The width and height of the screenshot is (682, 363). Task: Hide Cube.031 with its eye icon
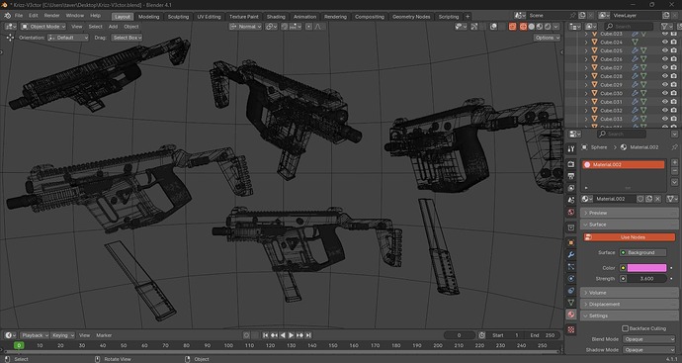pos(664,102)
